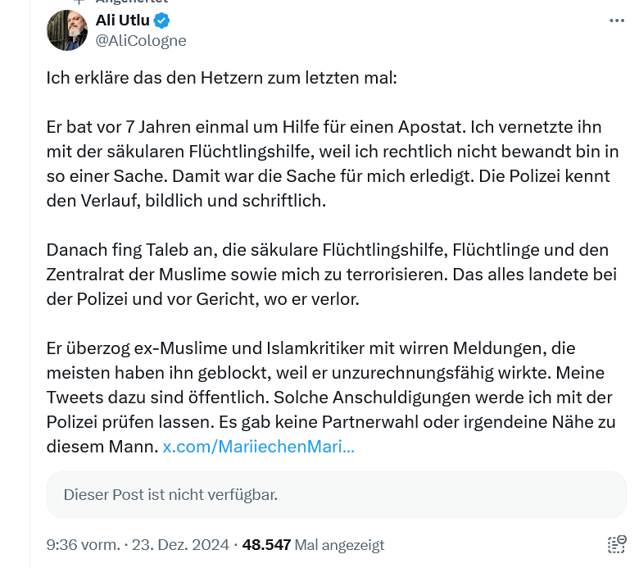This screenshot has height=568, width=639.
Task: Click the dashed post-reader icon at bottom right
Action: [x=616, y=544]
